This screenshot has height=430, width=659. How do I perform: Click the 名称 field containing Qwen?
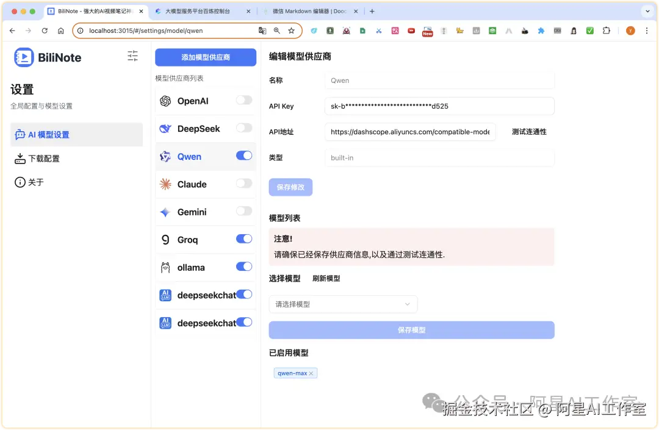439,81
